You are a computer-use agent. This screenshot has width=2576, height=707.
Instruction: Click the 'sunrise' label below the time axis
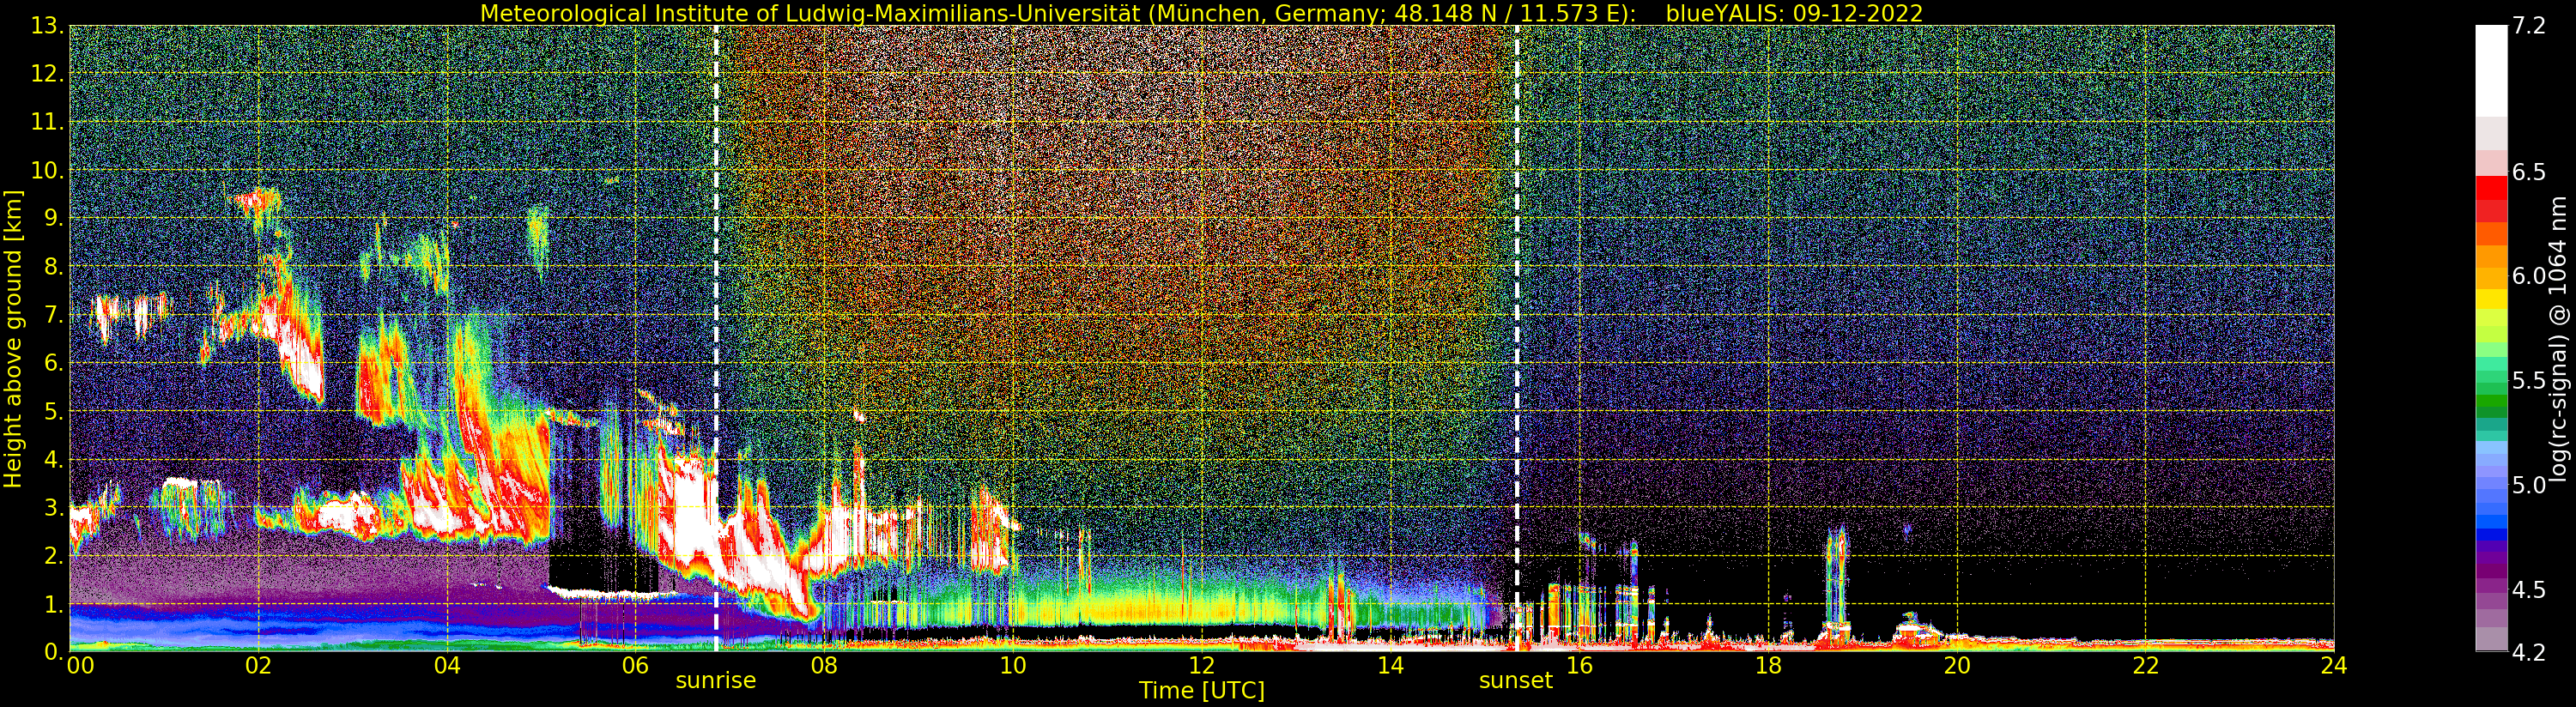point(716,680)
